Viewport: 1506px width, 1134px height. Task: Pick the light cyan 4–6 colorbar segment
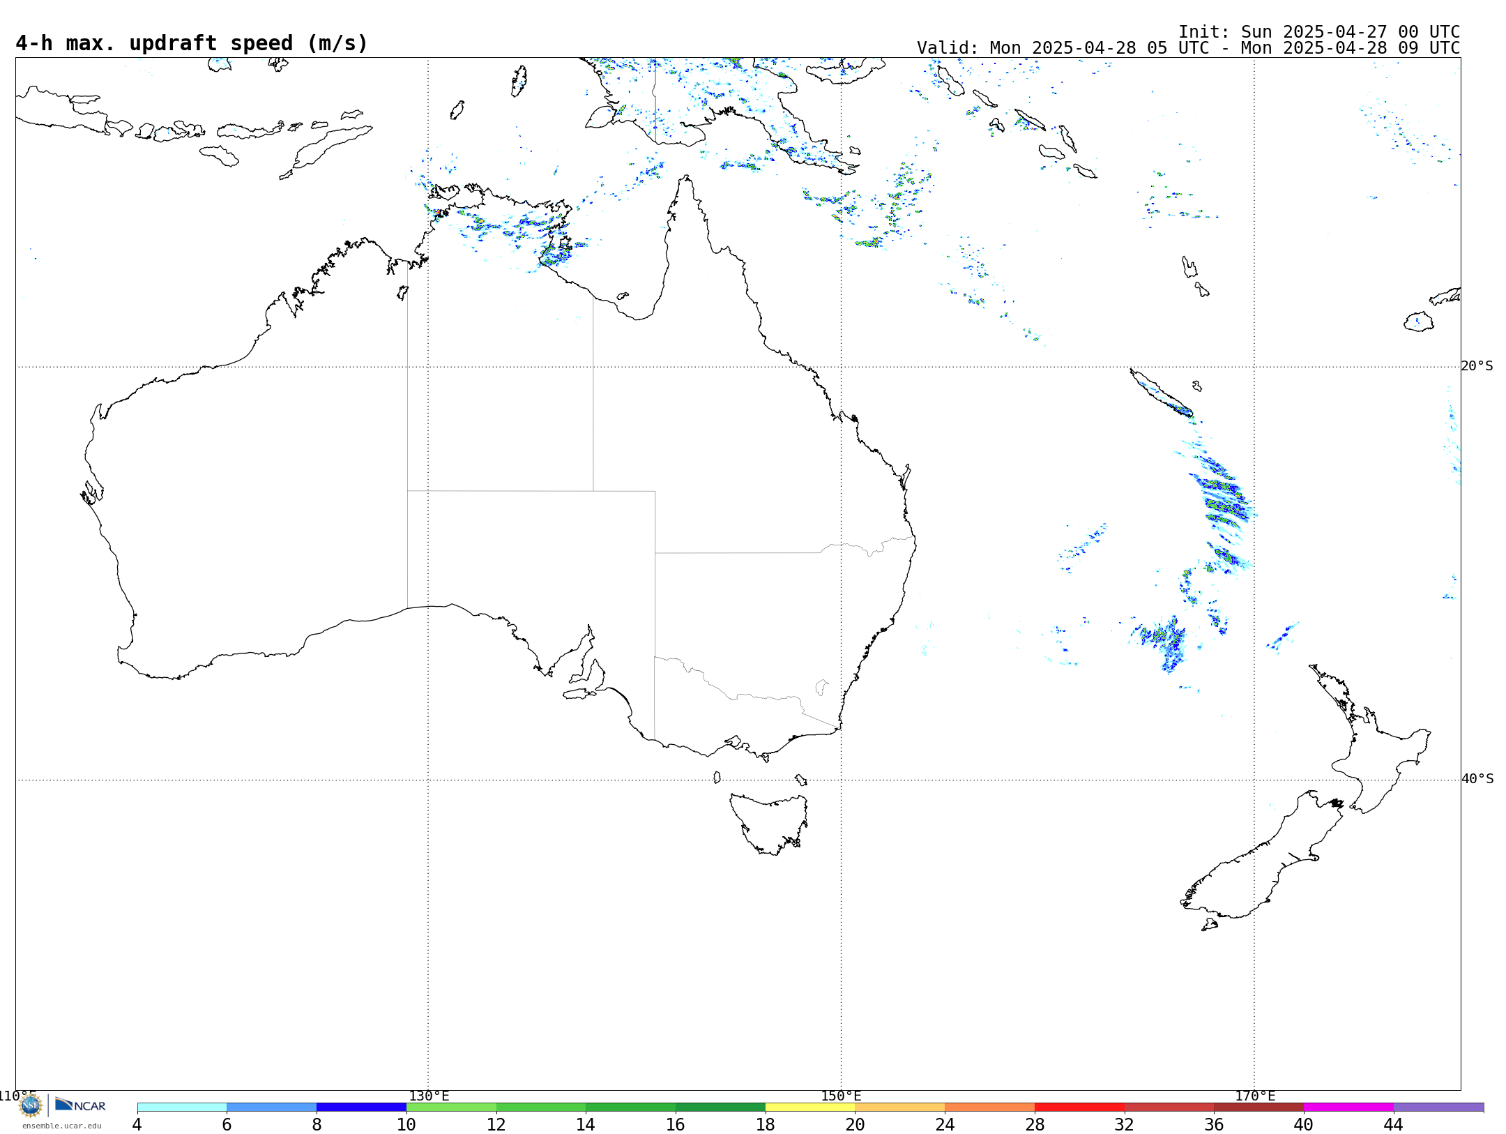pos(182,1107)
